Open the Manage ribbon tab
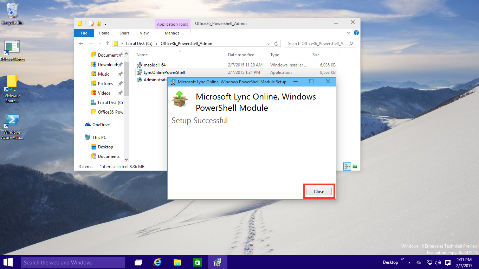The height and width of the screenshot is (269, 479). pyautogui.click(x=172, y=33)
